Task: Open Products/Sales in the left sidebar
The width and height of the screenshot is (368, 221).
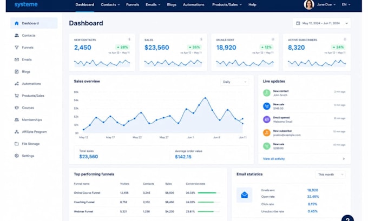Action: tap(29, 96)
